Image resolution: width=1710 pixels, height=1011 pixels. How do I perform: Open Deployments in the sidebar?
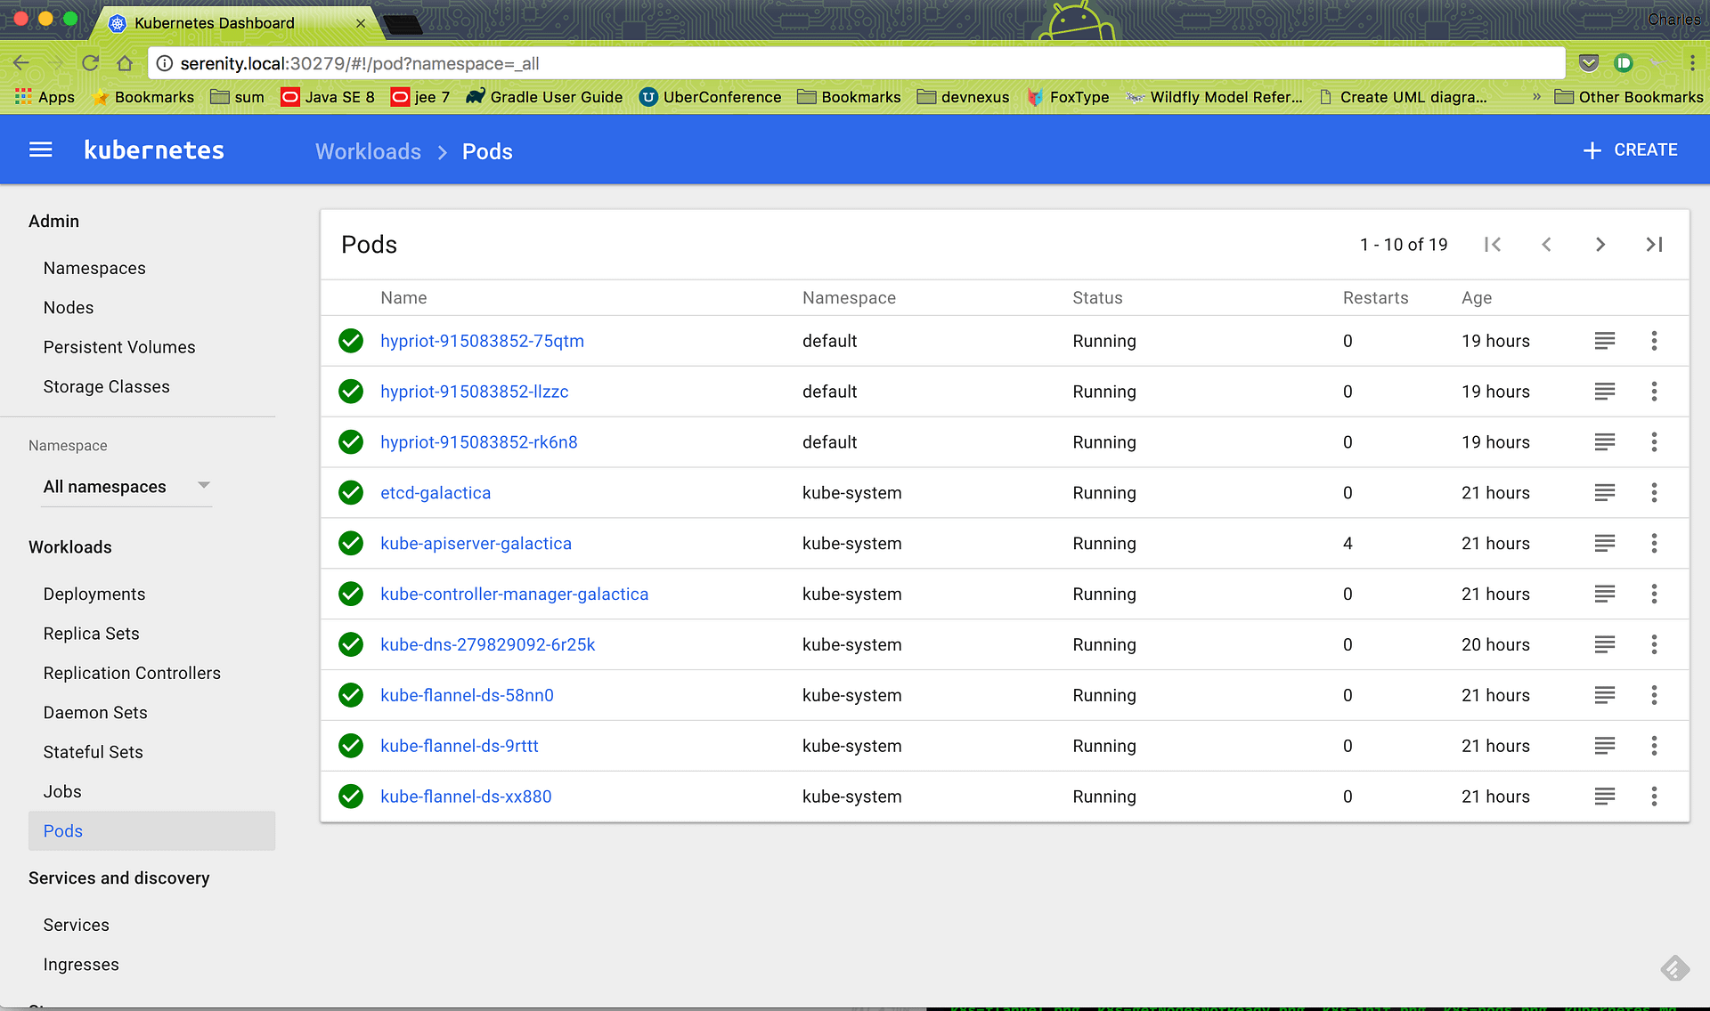click(x=94, y=594)
